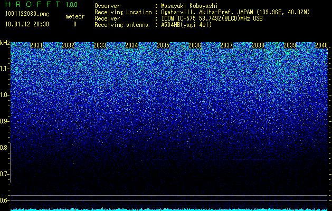The height and width of the screenshot is (211, 332).
Task: Click the 2039 time marker
Action: [x=290, y=45]
